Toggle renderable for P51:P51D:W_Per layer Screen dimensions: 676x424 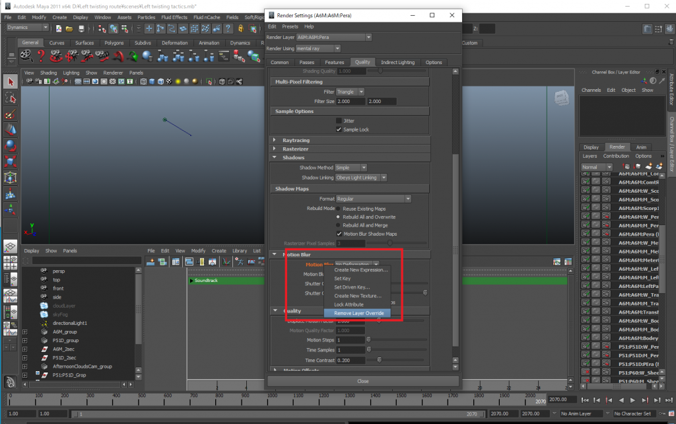[585, 346]
